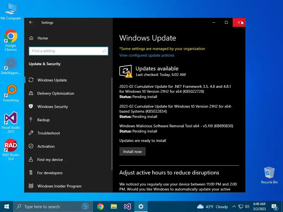Select DataWagon desktop shortcut
Viewport: 283px width, 212px height.
click(11, 66)
